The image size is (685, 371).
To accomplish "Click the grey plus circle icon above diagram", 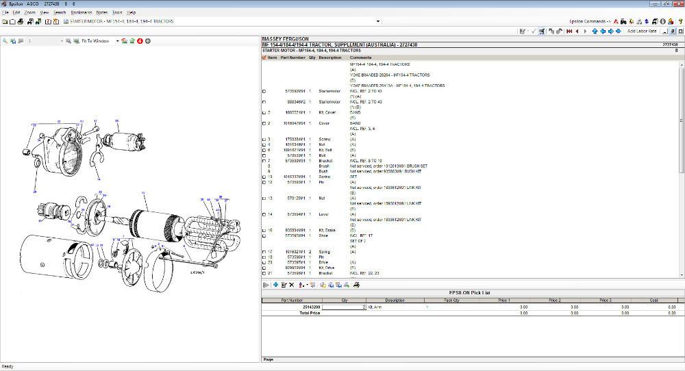I will pyautogui.click(x=148, y=41).
